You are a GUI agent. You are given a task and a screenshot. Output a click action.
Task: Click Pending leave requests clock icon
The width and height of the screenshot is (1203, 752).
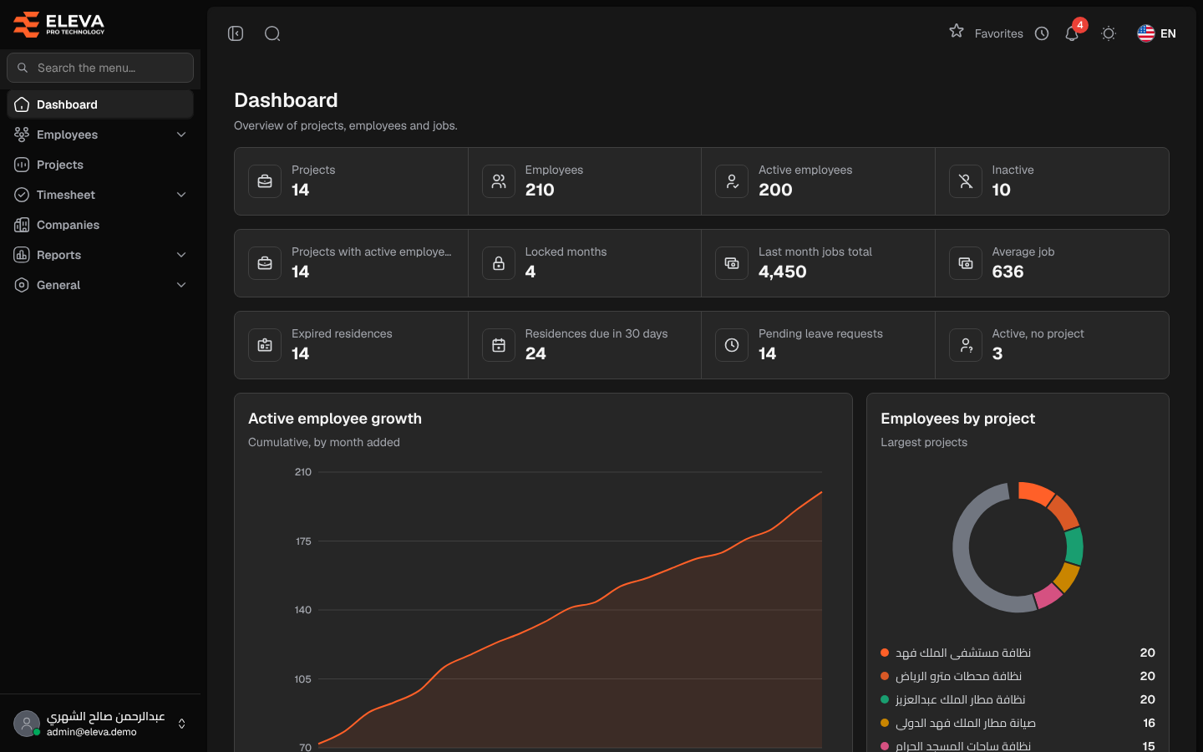point(732,345)
